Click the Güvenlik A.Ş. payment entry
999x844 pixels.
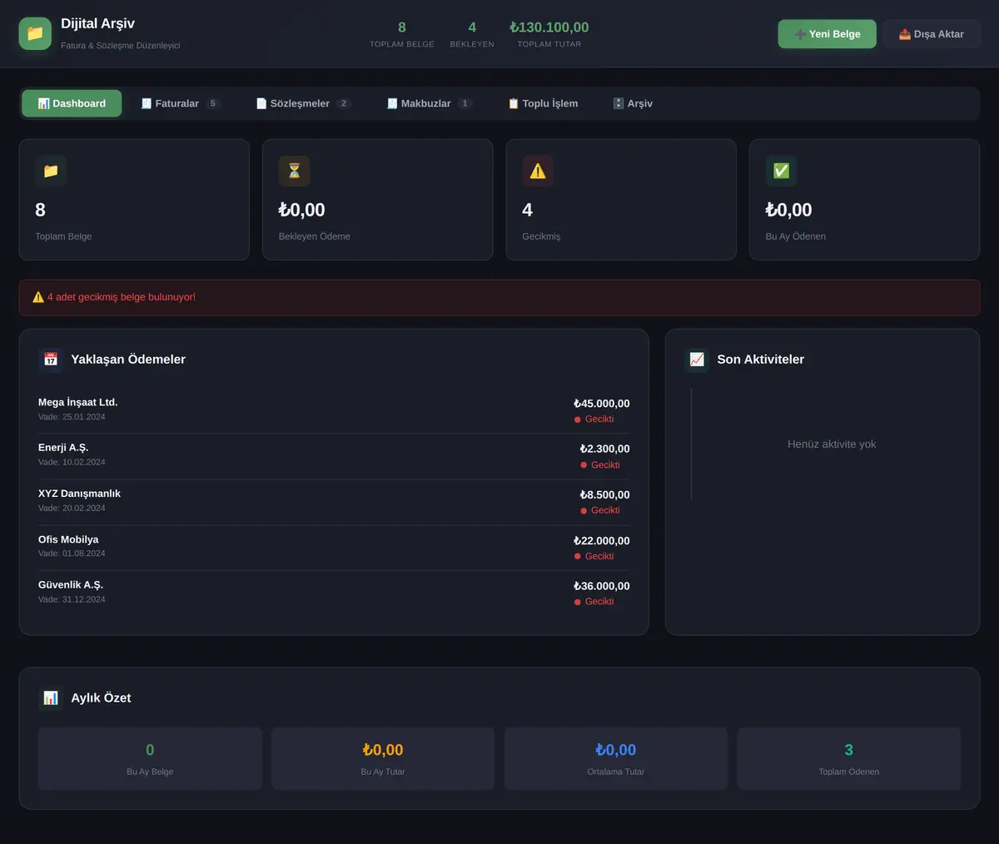coord(334,593)
